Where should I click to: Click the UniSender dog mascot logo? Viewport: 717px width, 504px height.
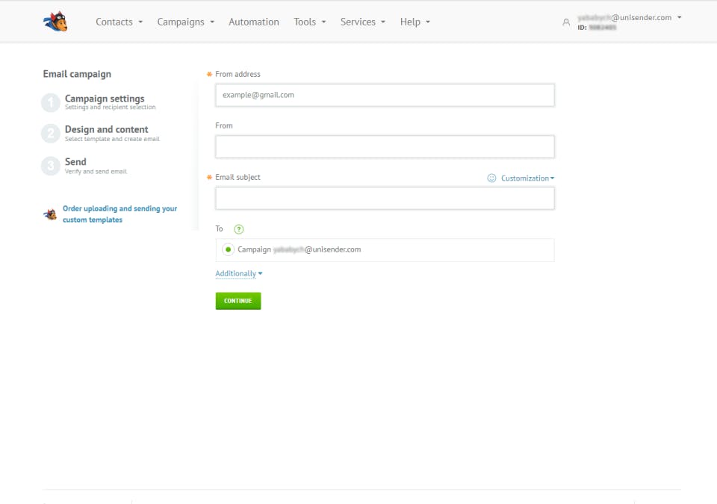pos(55,22)
